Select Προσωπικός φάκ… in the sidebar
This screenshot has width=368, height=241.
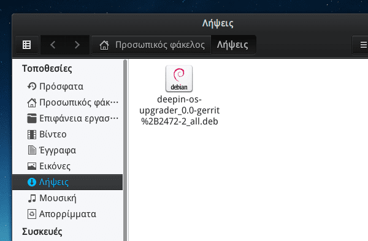[x=67, y=102]
